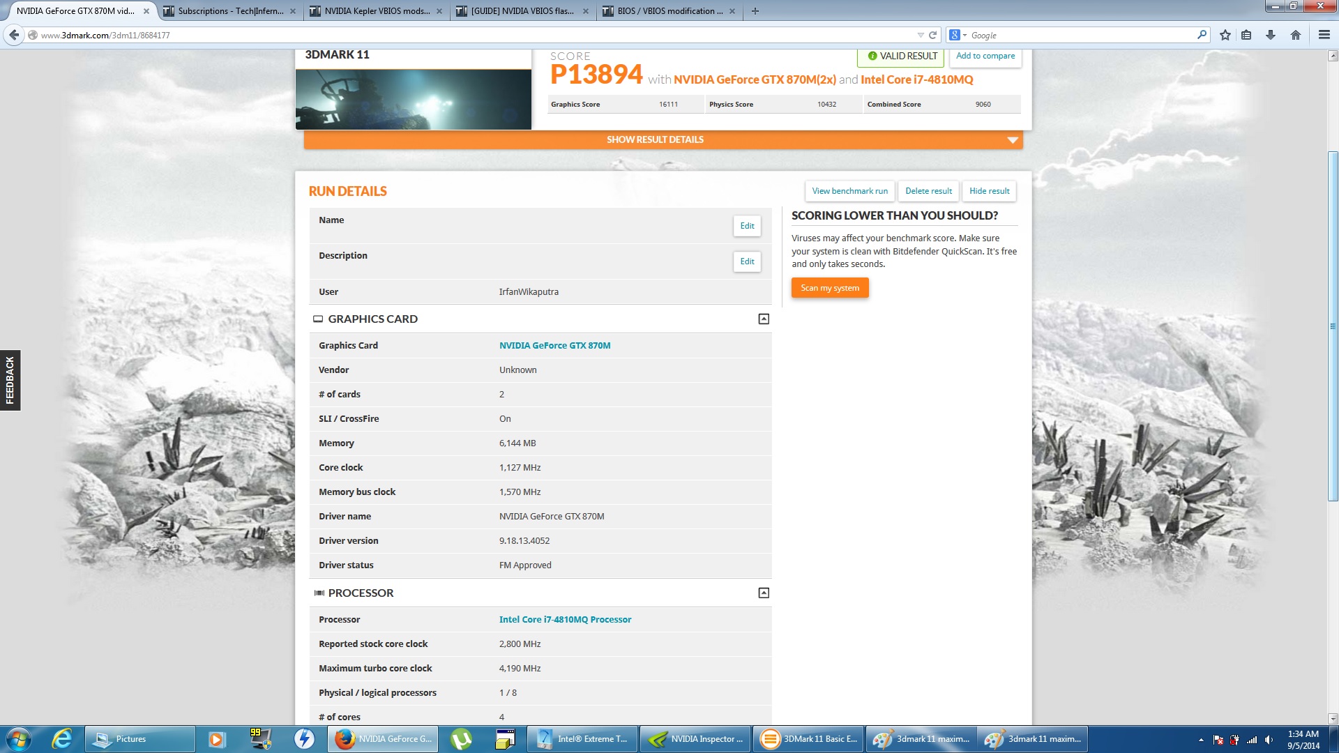Edit the Description field

[x=747, y=261]
